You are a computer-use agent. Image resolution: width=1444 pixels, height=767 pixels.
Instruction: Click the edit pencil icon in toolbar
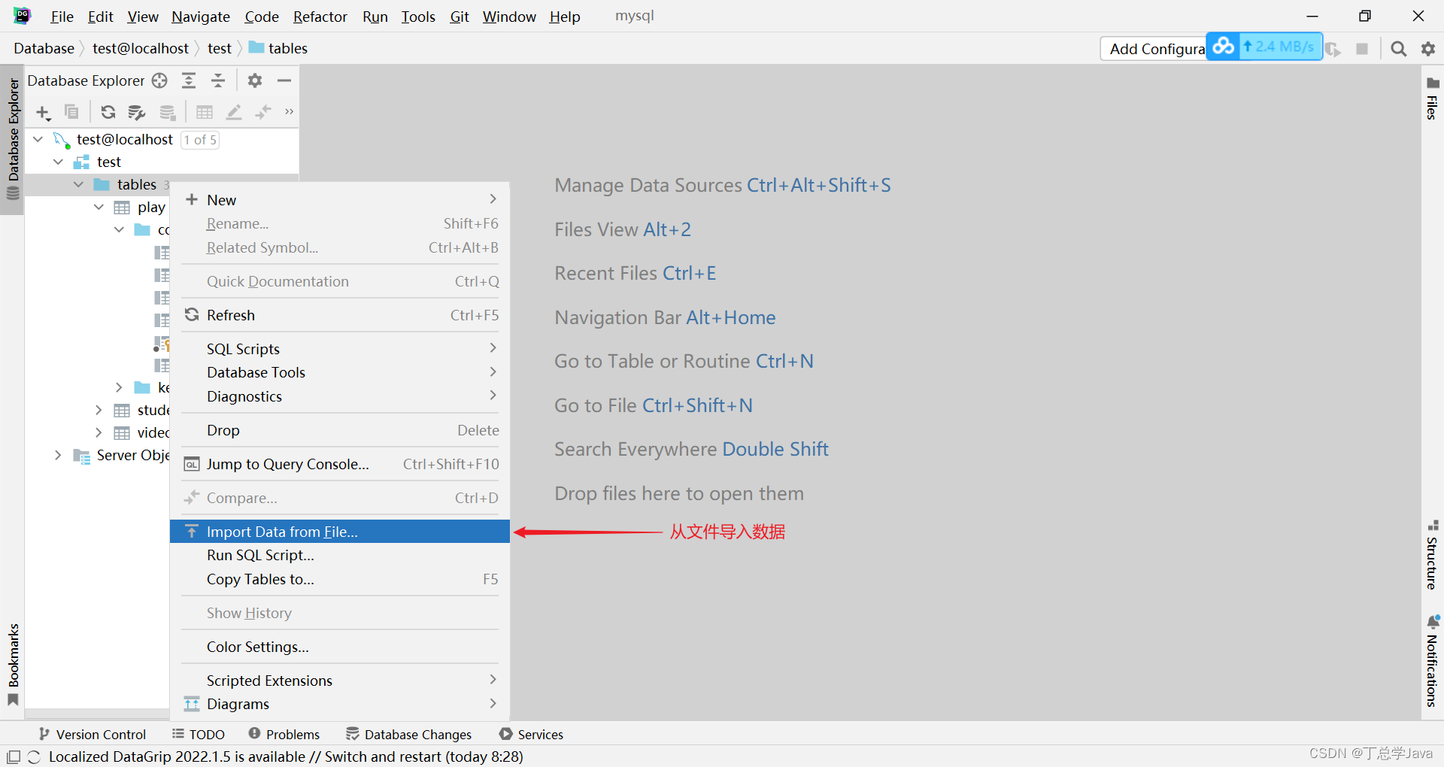tap(234, 112)
